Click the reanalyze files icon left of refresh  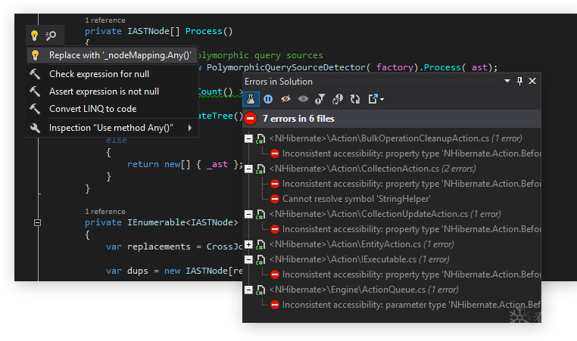[x=338, y=98]
